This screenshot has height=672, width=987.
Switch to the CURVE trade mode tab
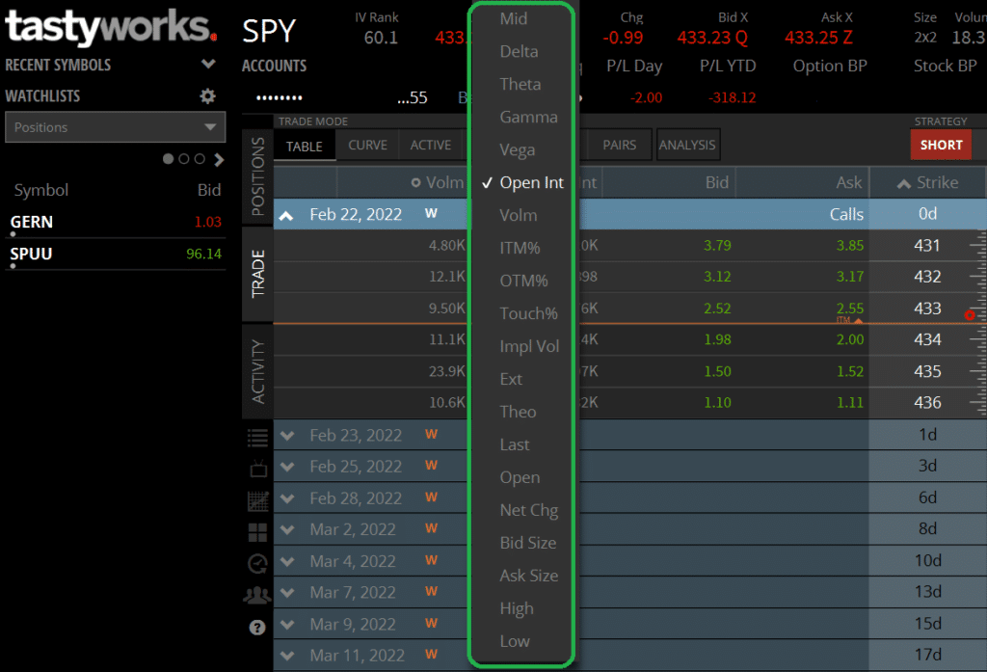[x=367, y=146]
